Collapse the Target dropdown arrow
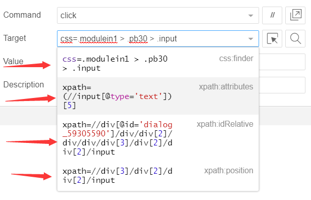 pyautogui.click(x=251, y=39)
